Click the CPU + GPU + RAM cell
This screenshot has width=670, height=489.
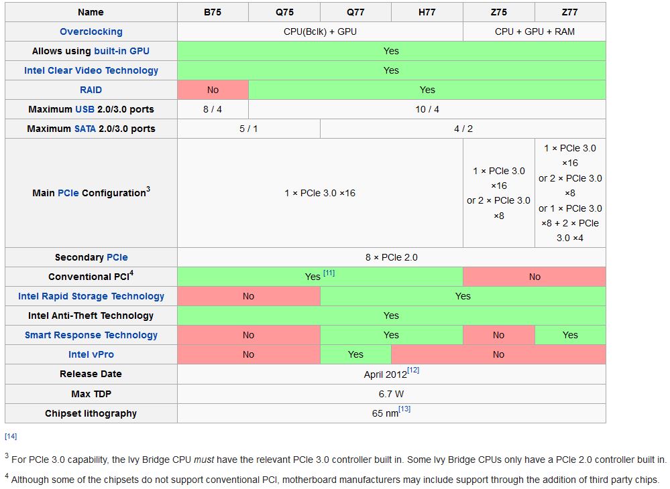click(535, 31)
